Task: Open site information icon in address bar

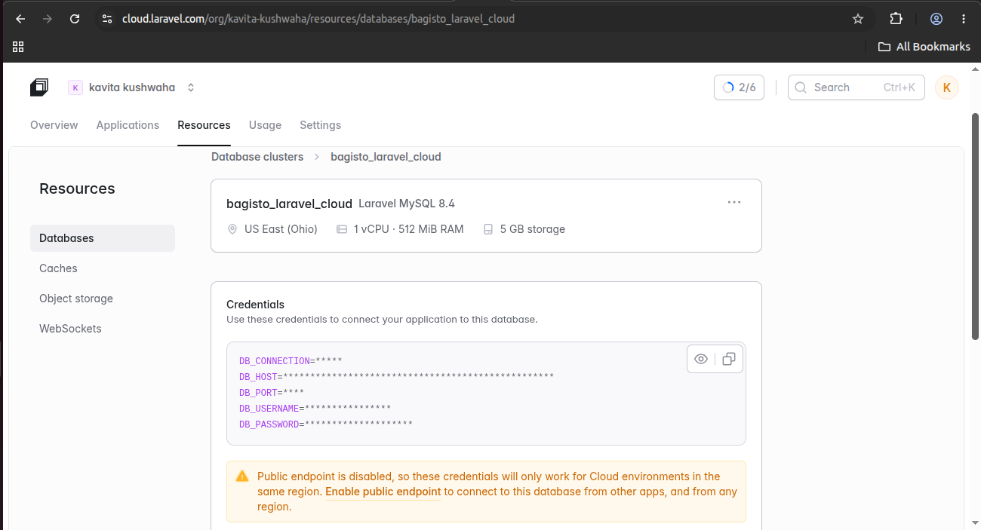Action: (x=107, y=19)
